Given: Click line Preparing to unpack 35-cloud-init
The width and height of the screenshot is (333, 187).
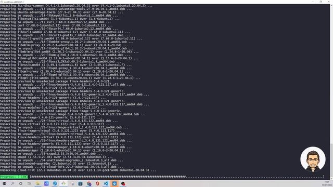Looking at the screenshot, I should click(x=61, y=167).
